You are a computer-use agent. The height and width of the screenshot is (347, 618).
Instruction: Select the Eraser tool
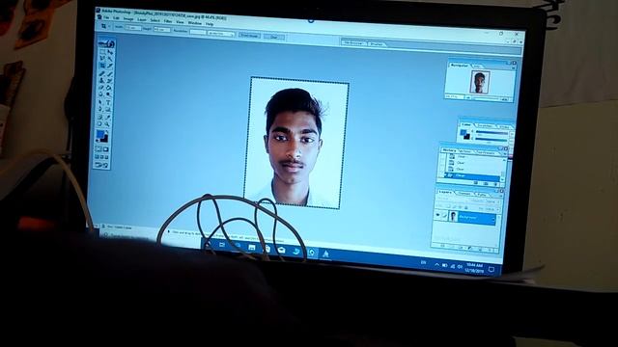point(101,87)
